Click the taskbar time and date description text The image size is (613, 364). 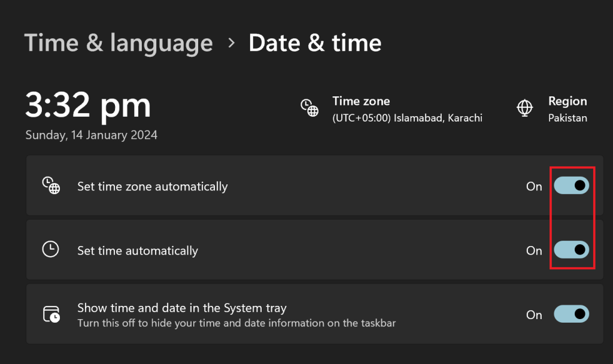(x=236, y=323)
